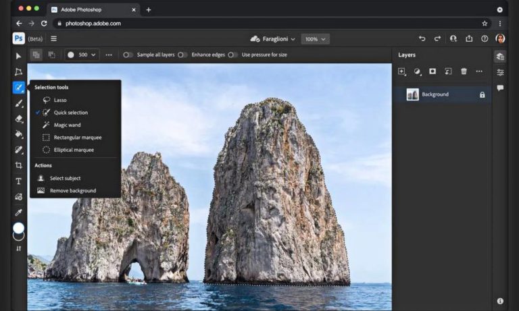Close the Adobe Photoshop browser tab
The height and width of the screenshot is (311, 519).
click(134, 10)
